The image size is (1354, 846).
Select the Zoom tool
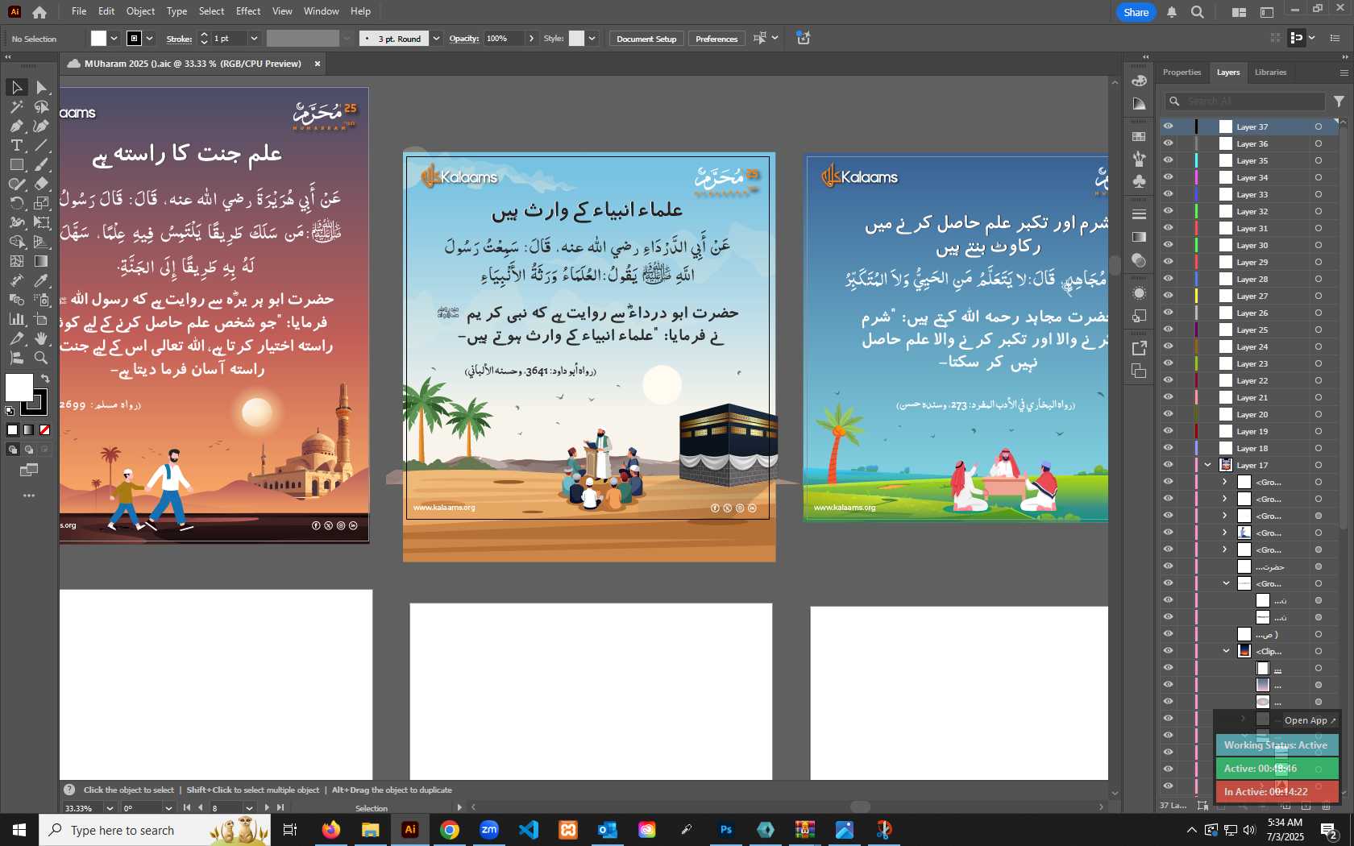point(41,358)
